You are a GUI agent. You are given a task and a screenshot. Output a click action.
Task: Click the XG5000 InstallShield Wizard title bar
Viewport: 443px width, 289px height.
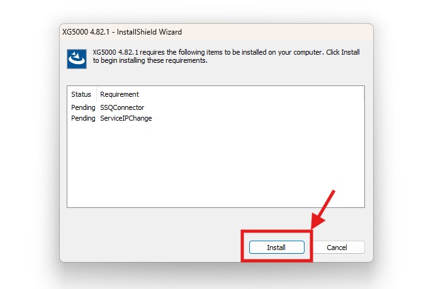tap(216, 32)
